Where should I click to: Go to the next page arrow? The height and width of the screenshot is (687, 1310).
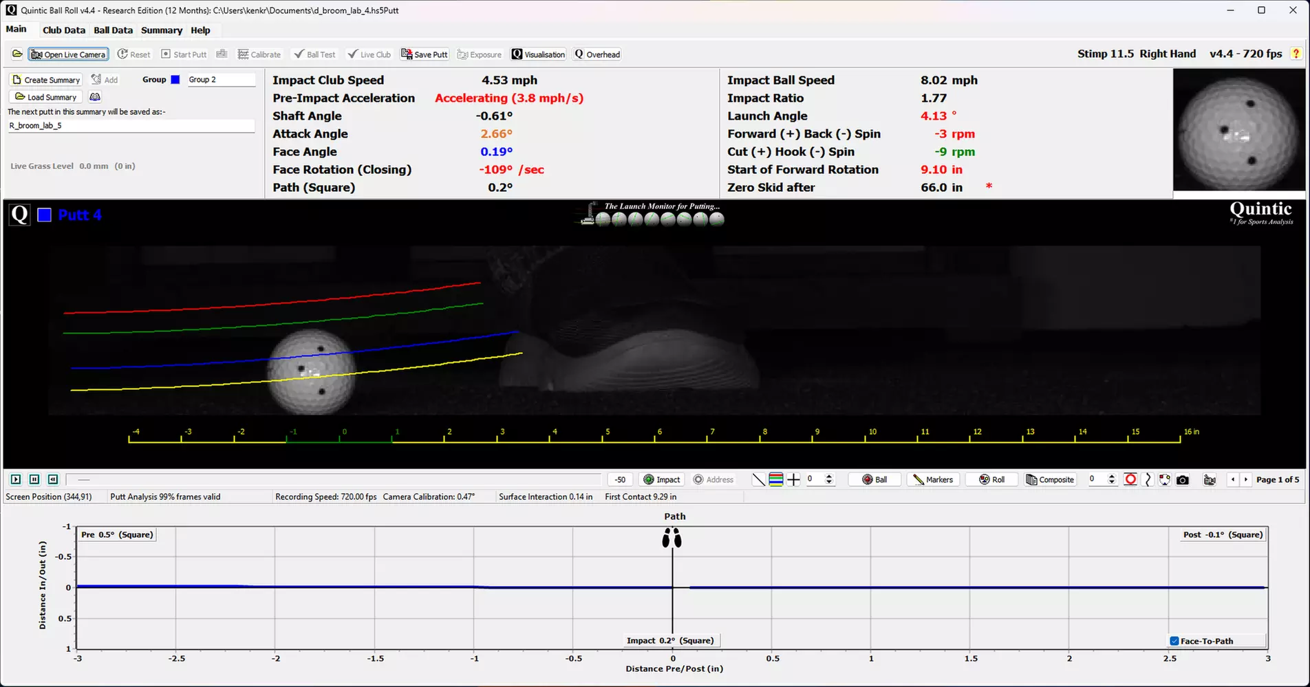pos(1245,480)
